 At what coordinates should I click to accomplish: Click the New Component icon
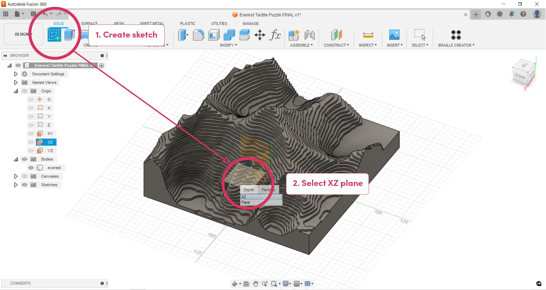point(294,35)
